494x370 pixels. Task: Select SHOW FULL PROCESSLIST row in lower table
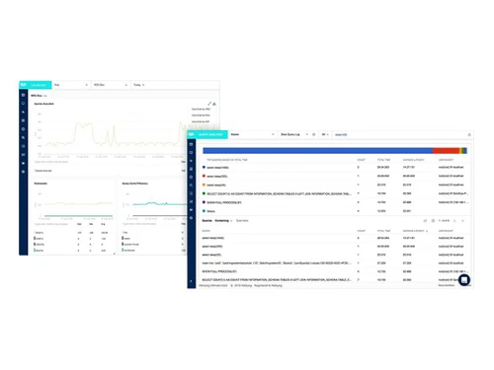[335, 271]
